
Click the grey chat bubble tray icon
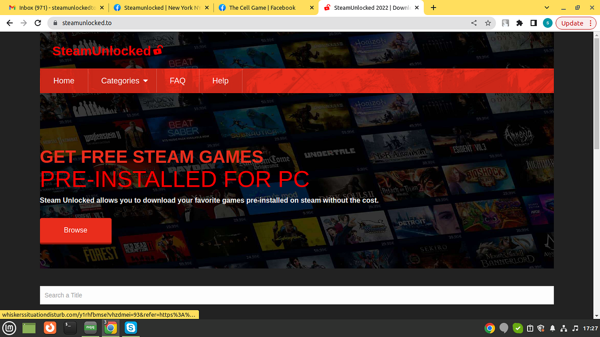coord(504,328)
